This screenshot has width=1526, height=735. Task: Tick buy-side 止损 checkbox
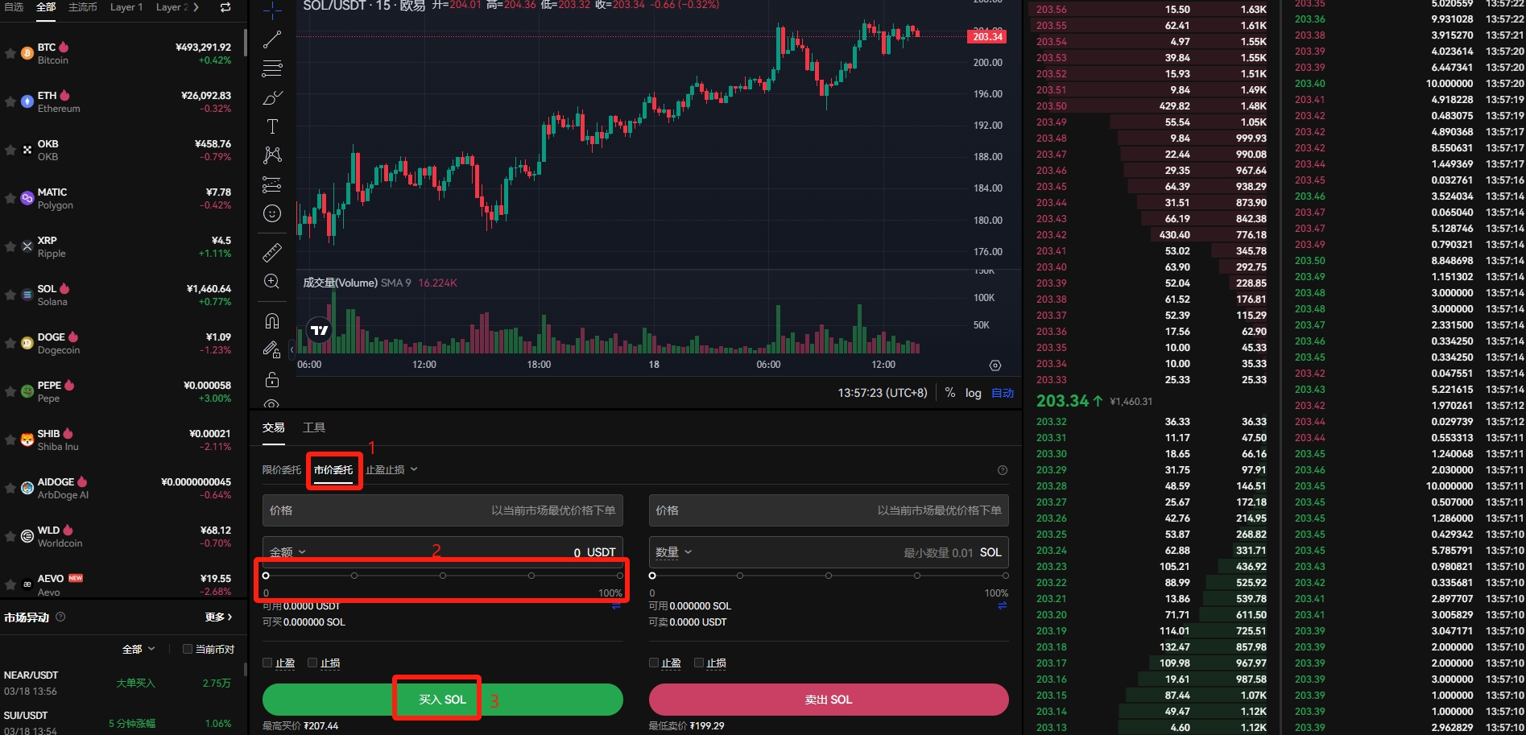[312, 663]
